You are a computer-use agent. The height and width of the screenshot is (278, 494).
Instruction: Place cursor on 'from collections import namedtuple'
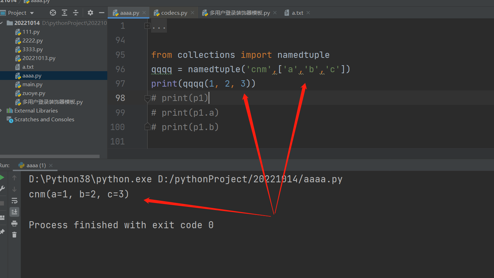tap(241, 55)
